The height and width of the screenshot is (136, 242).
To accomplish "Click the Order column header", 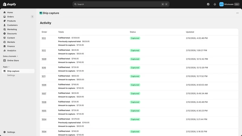I will [44, 32].
